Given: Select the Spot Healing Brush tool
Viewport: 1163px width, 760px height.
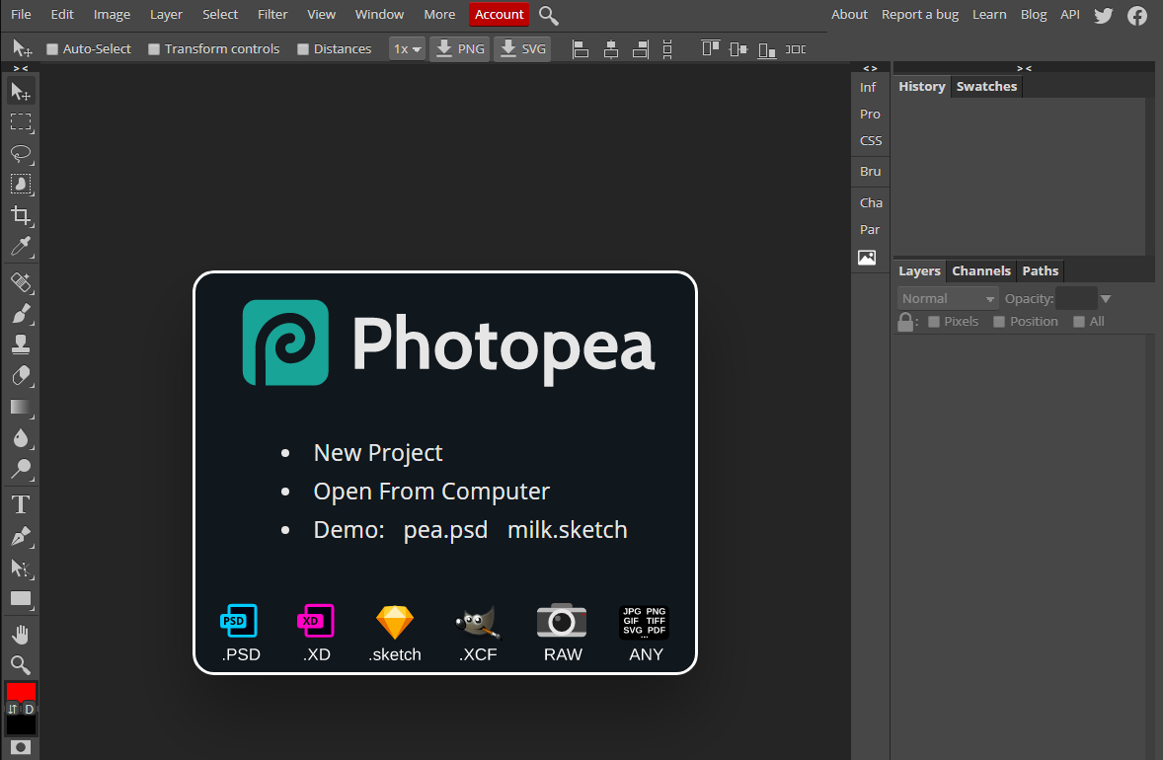Looking at the screenshot, I should 21,282.
